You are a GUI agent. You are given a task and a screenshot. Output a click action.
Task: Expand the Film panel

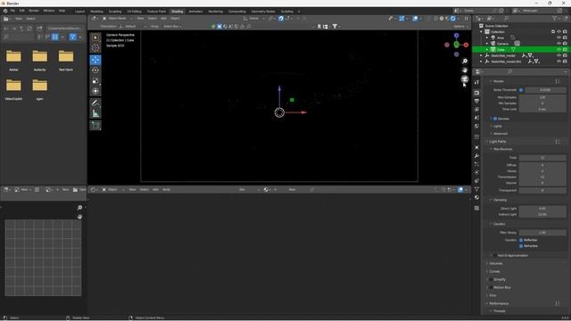point(492,295)
